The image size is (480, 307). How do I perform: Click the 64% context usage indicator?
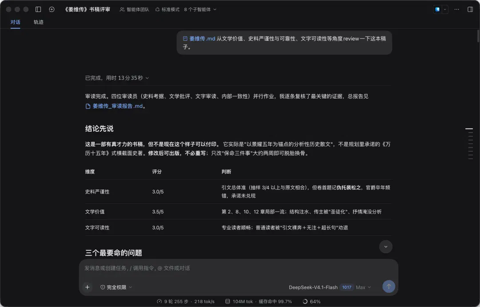[x=312, y=302]
